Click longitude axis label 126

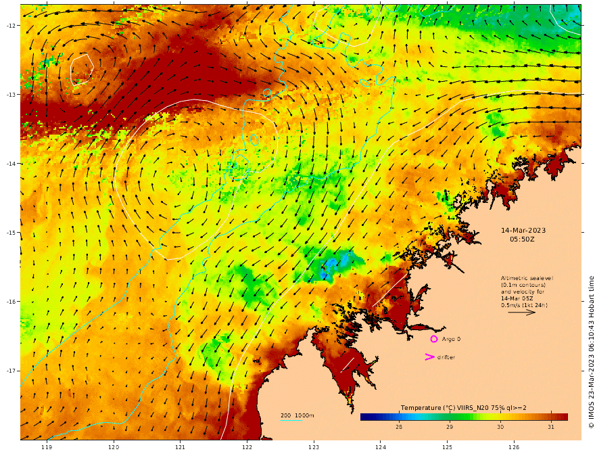click(514, 447)
